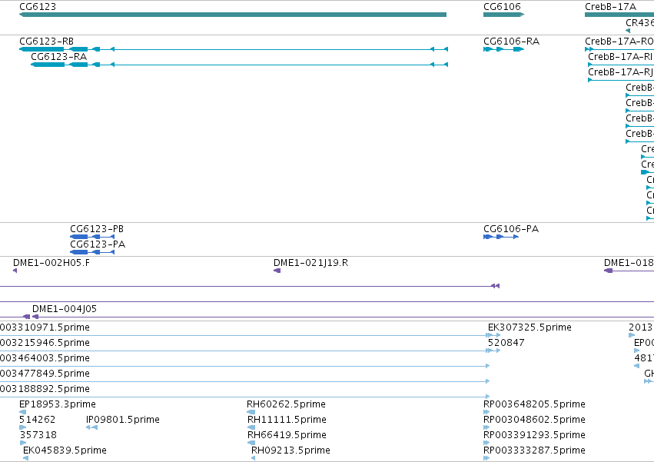The image size is (654, 462).
Task: Click the RH66419.5prime arrow glyph
Action: (x=251, y=444)
